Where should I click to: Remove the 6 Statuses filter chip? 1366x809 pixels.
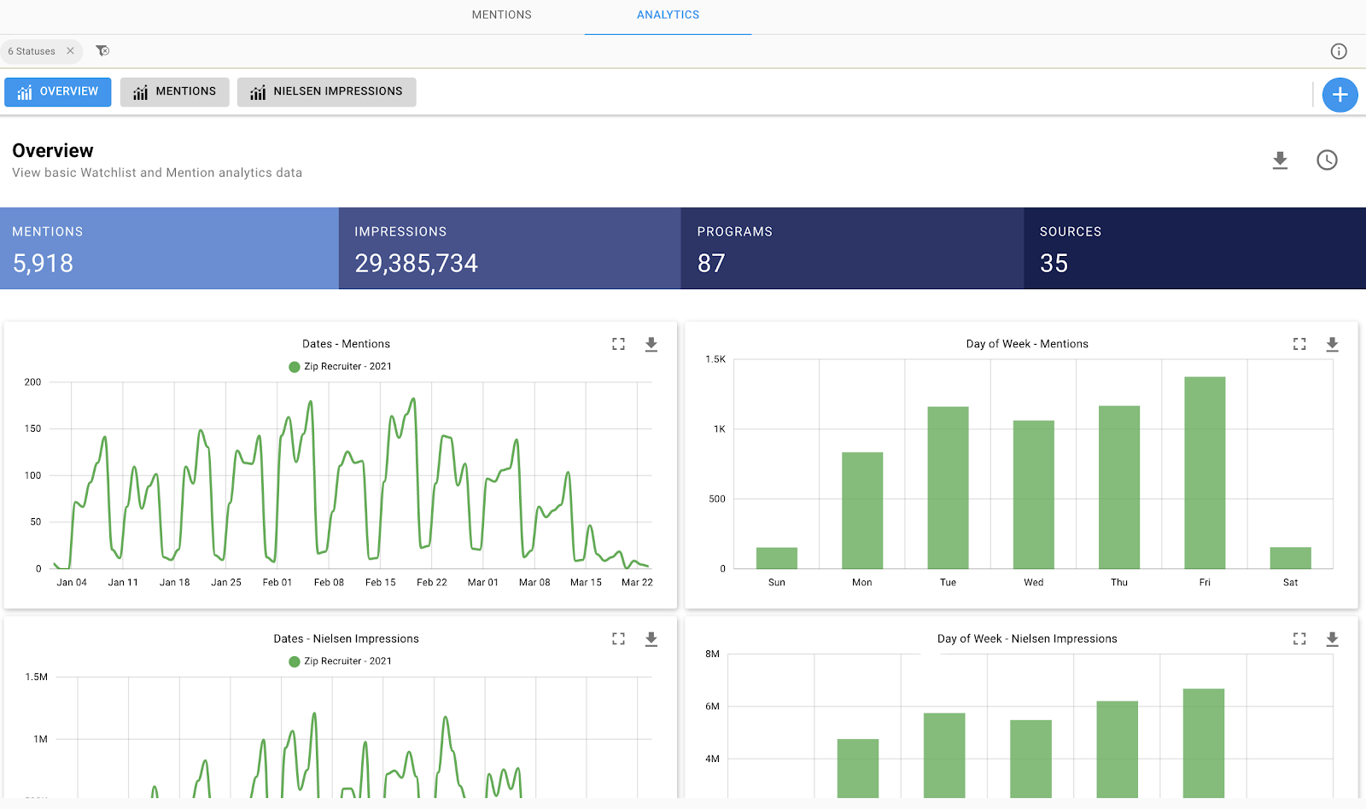pos(71,51)
